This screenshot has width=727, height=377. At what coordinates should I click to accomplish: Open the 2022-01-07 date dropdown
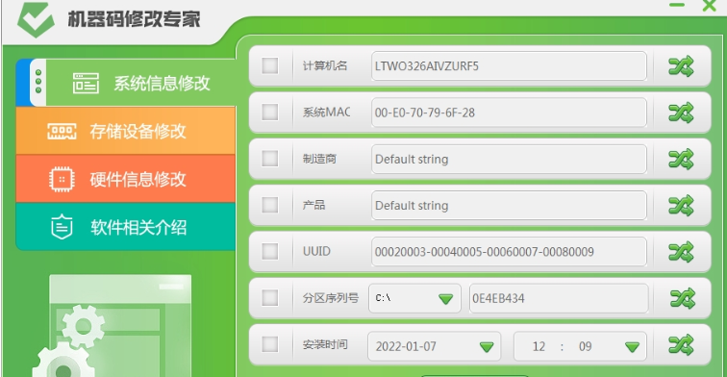[x=434, y=346]
